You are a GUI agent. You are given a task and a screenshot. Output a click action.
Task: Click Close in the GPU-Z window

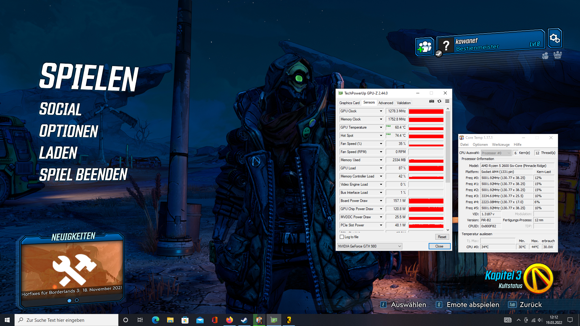[x=440, y=246]
